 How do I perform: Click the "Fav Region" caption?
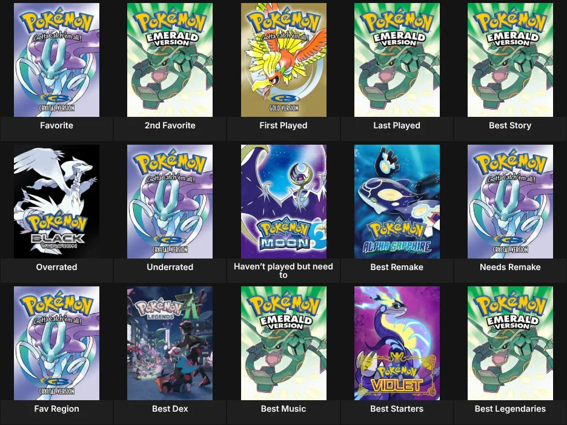(x=56, y=409)
